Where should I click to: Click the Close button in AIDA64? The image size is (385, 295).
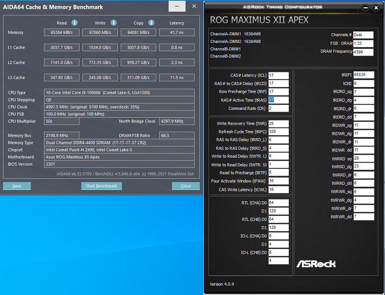[x=186, y=186]
